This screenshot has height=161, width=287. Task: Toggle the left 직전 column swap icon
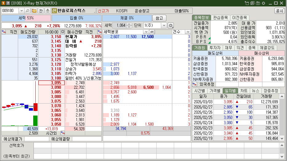[x=4, y=32]
